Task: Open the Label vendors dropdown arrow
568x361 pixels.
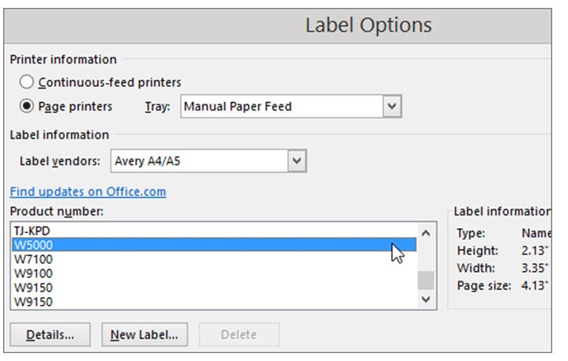Action: pyautogui.click(x=296, y=161)
